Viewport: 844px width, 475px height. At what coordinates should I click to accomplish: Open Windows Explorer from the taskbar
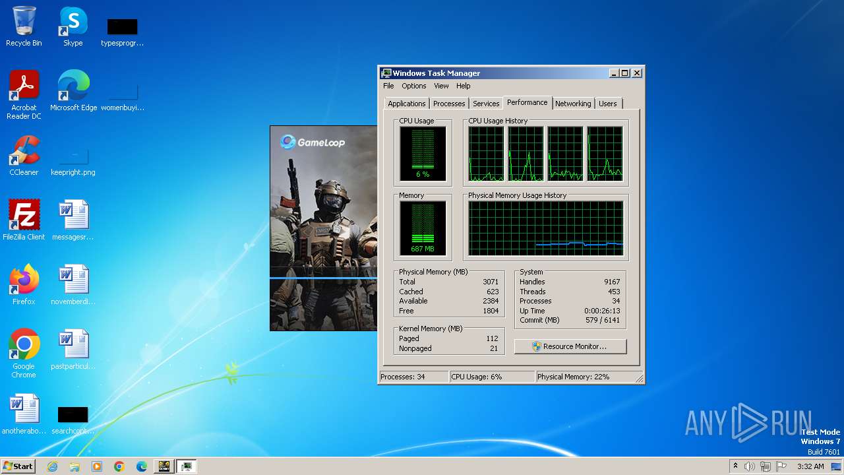[75, 466]
